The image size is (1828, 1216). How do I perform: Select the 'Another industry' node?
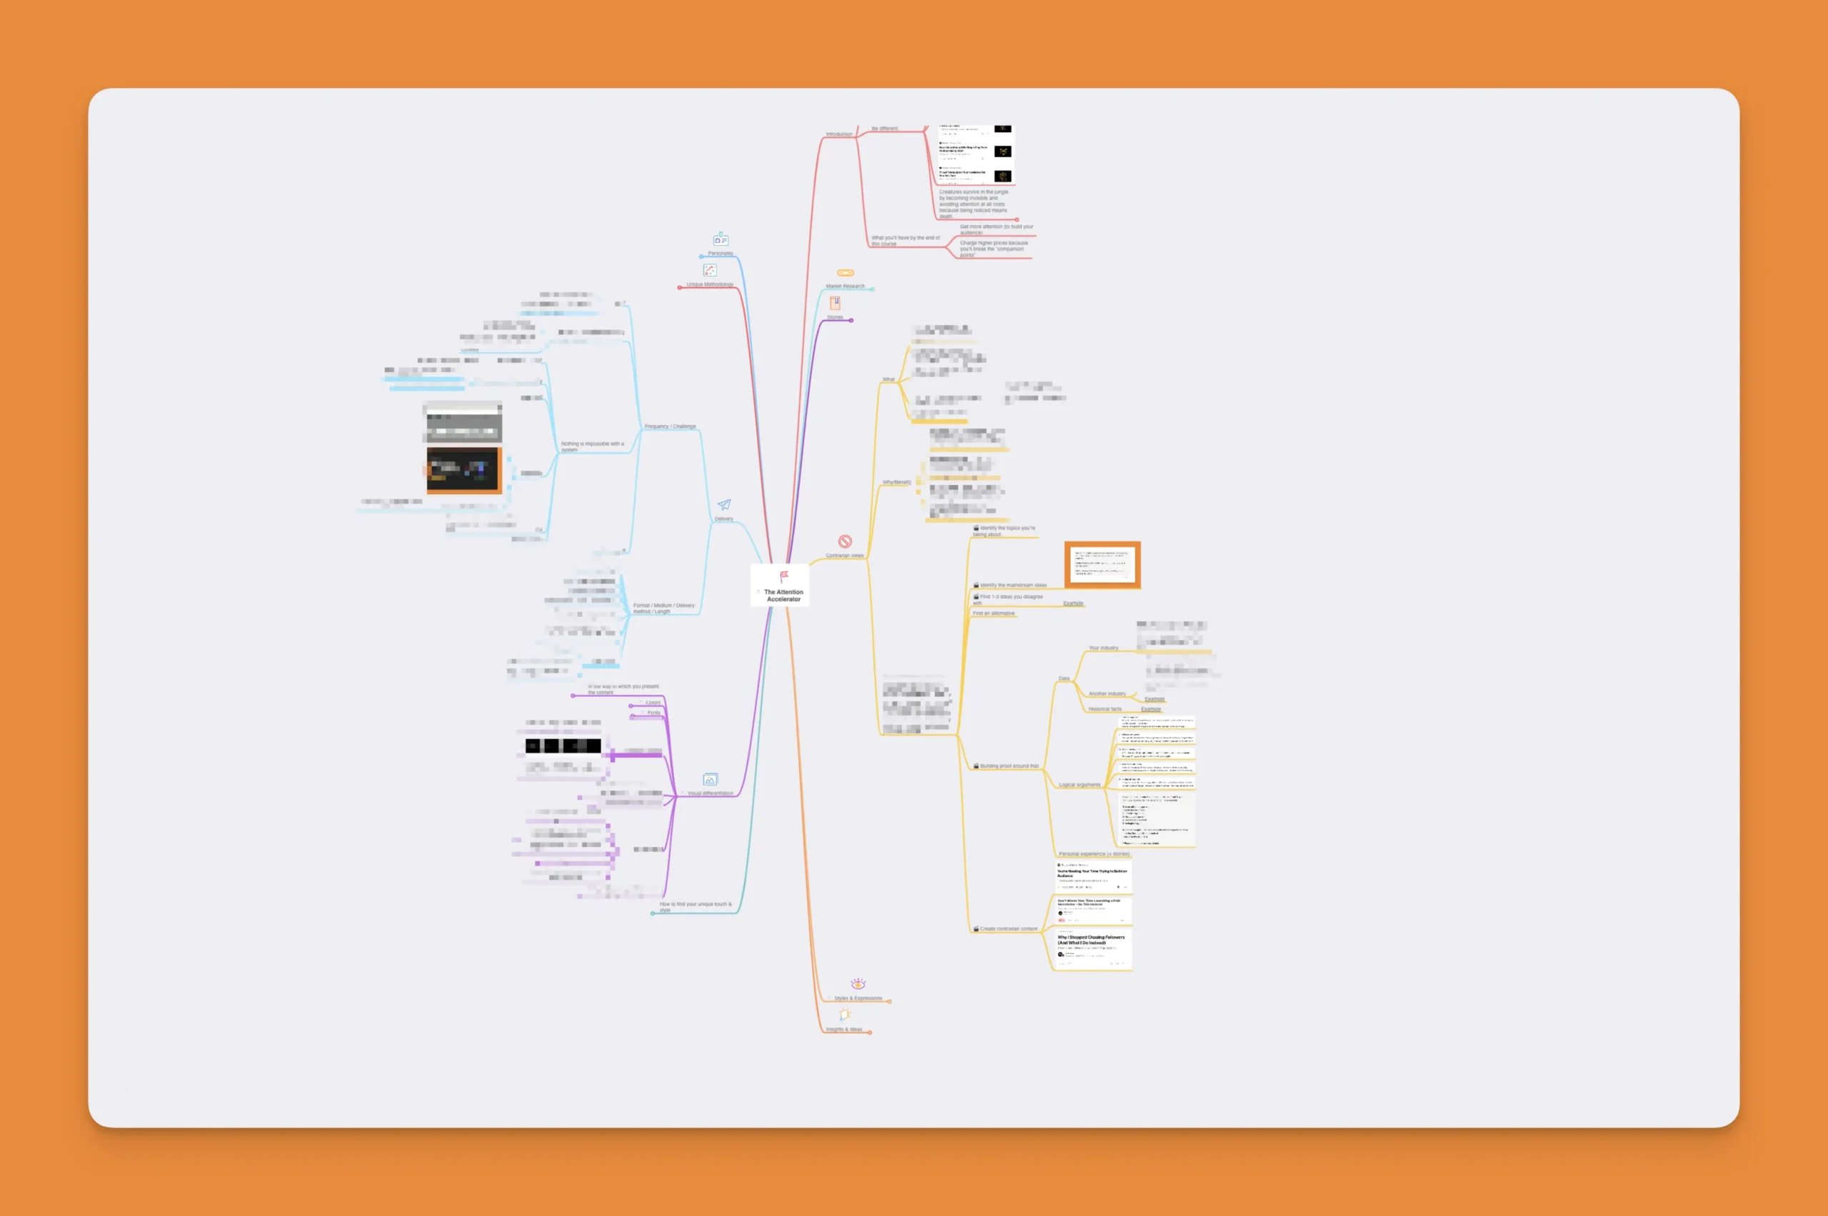point(1107,694)
